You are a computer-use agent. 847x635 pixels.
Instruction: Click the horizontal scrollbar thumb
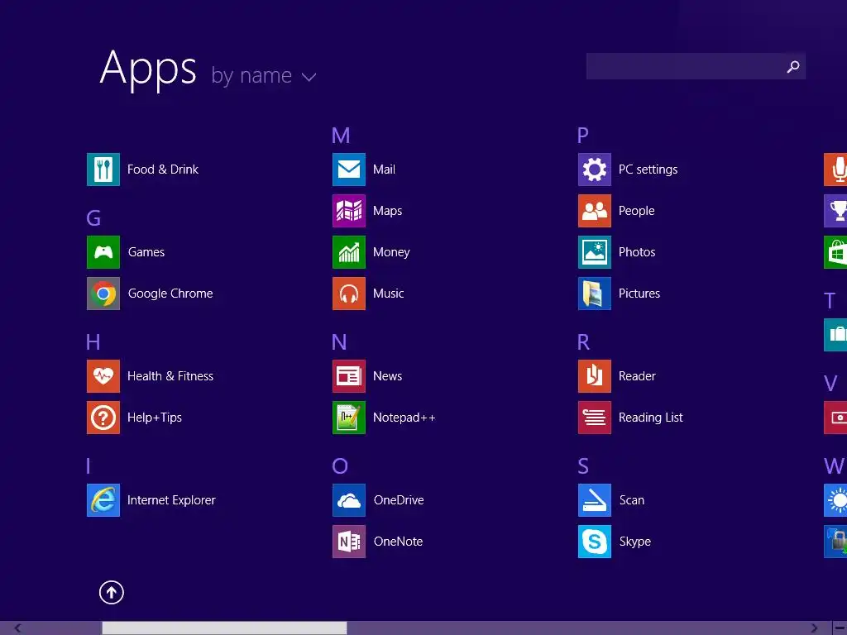coord(224,628)
